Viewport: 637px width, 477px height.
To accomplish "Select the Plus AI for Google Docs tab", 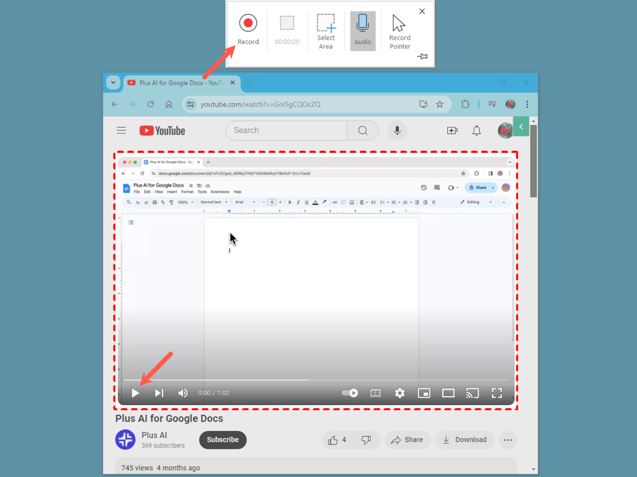I will [181, 83].
